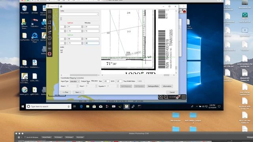Click the Next >> button

[x=78, y=92]
